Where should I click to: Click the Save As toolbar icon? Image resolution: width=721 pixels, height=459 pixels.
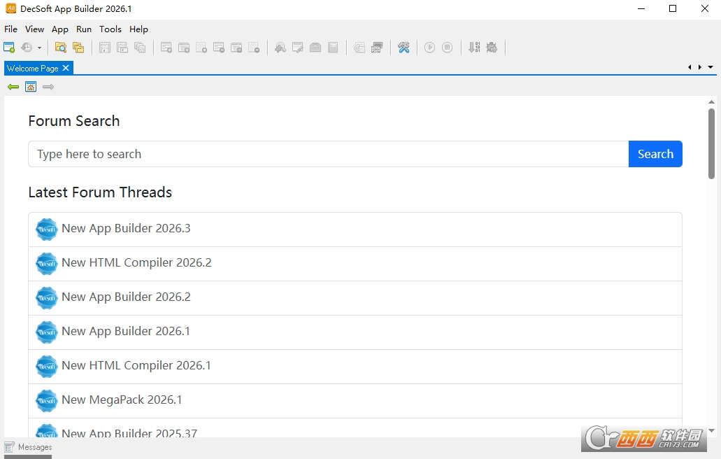[122, 48]
